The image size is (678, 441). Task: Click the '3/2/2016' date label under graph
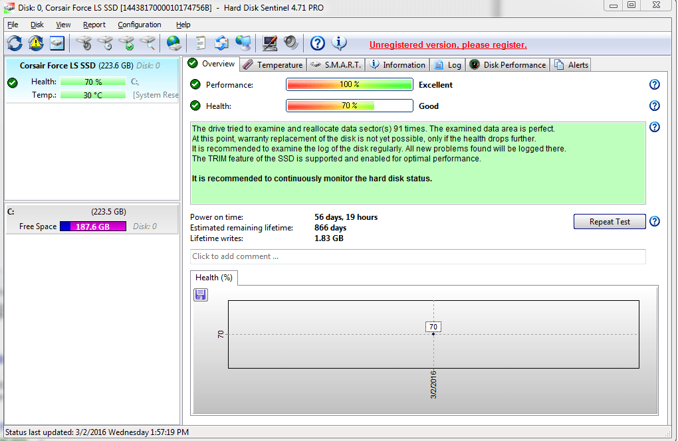(433, 385)
